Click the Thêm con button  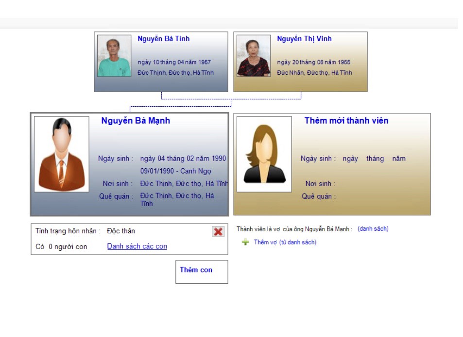pos(202,272)
